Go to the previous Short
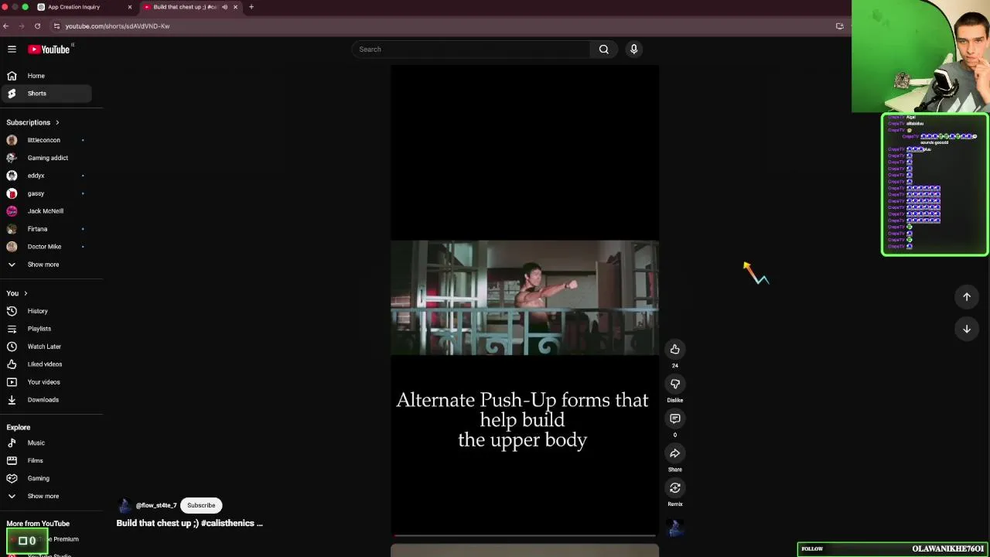This screenshot has height=557, width=990. [x=967, y=297]
